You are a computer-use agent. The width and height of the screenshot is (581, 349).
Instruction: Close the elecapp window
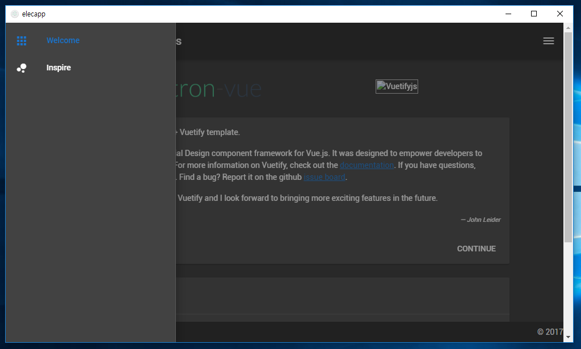560,14
